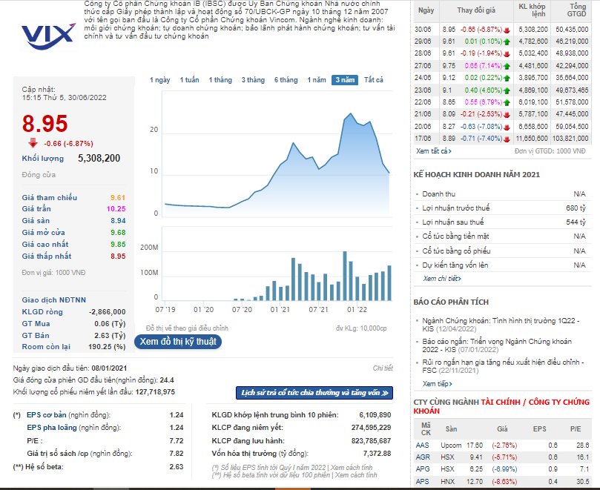Click the green up arrow in 22/06 row

[507, 102]
